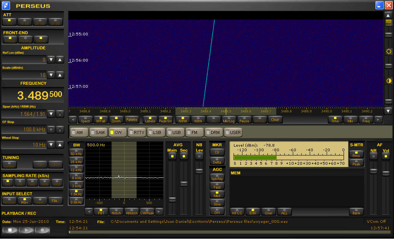Image resolution: width=394 pixels, height=239 pixels.
Task: Click the Vol slider handle in AF panel
Action: click(386, 173)
